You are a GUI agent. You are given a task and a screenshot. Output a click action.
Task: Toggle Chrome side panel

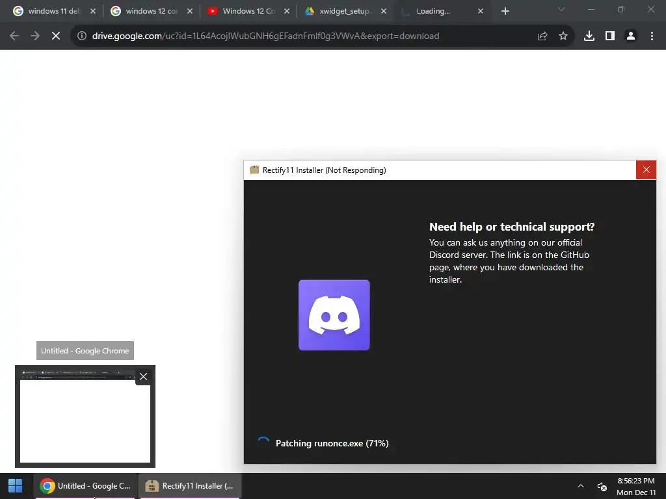tap(610, 36)
